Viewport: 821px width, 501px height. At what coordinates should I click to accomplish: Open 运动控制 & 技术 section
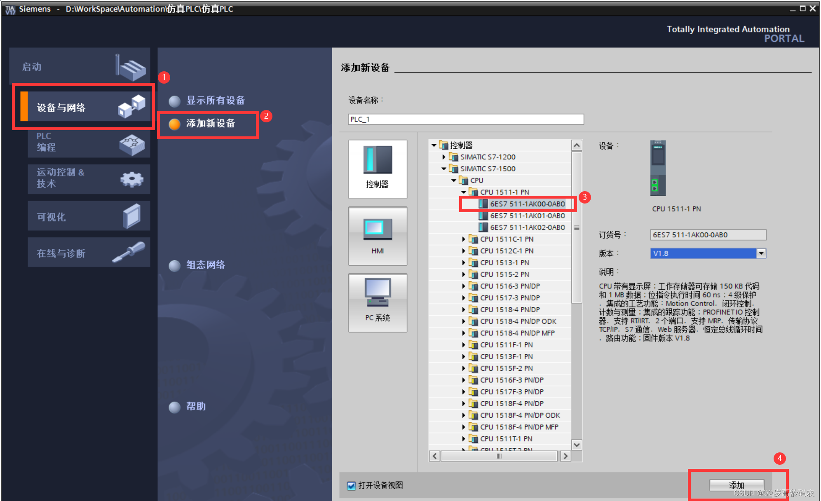89,179
